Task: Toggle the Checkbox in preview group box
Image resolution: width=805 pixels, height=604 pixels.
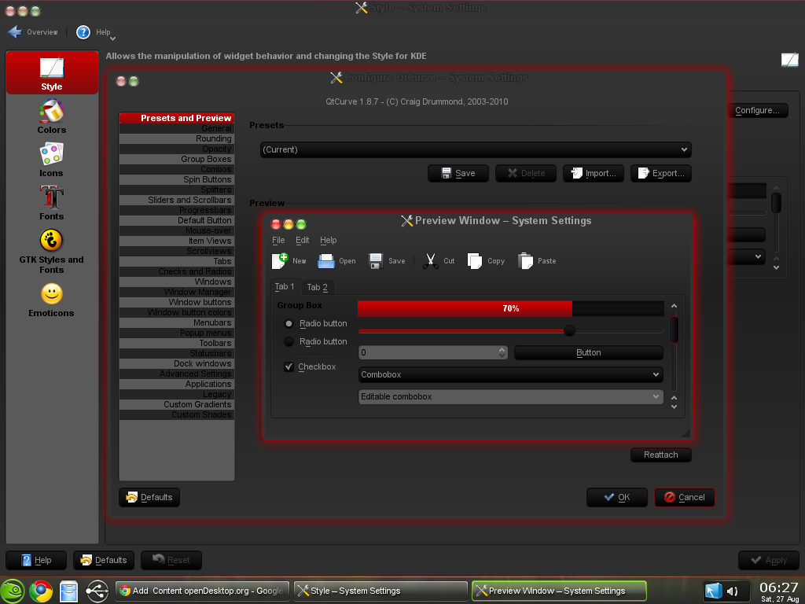Action: coord(289,366)
